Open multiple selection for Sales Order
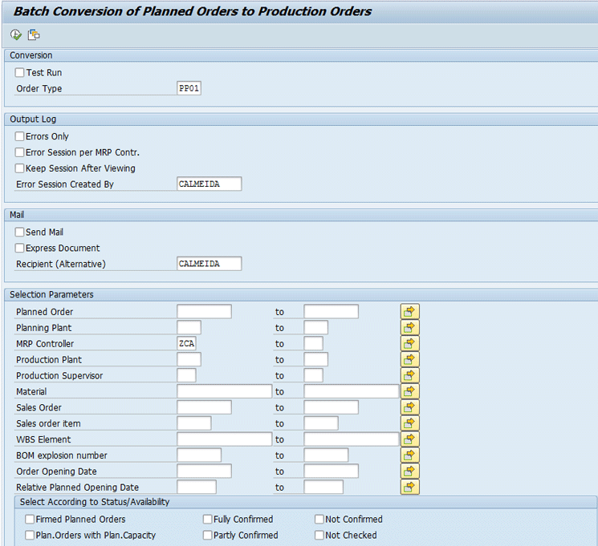598x546 pixels. 410,407
